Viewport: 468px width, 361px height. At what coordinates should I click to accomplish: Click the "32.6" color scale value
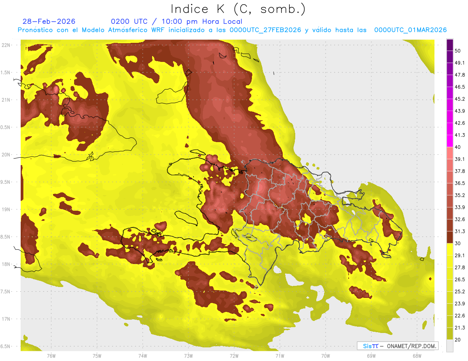[x=459, y=219]
